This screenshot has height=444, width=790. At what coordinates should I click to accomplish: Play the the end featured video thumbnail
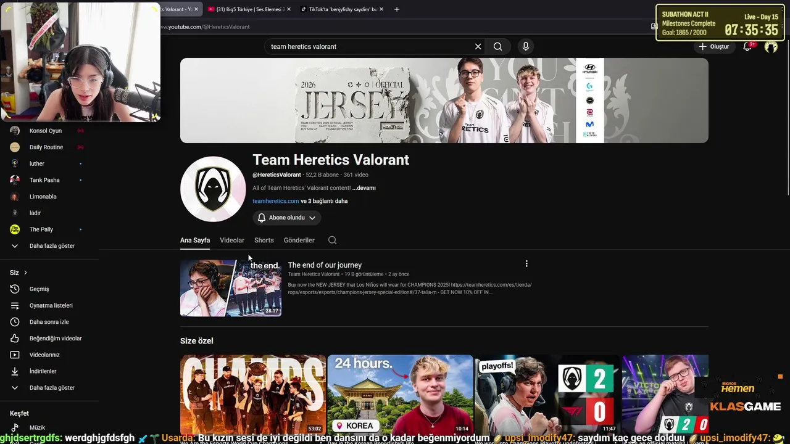click(x=231, y=287)
